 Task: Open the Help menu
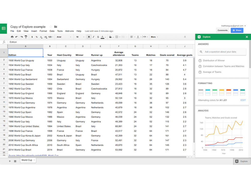point(79,31)
